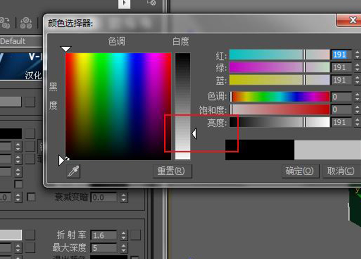
Task: Click the hue triangle marker above the gradient
Action: click(x=65, y=48)
